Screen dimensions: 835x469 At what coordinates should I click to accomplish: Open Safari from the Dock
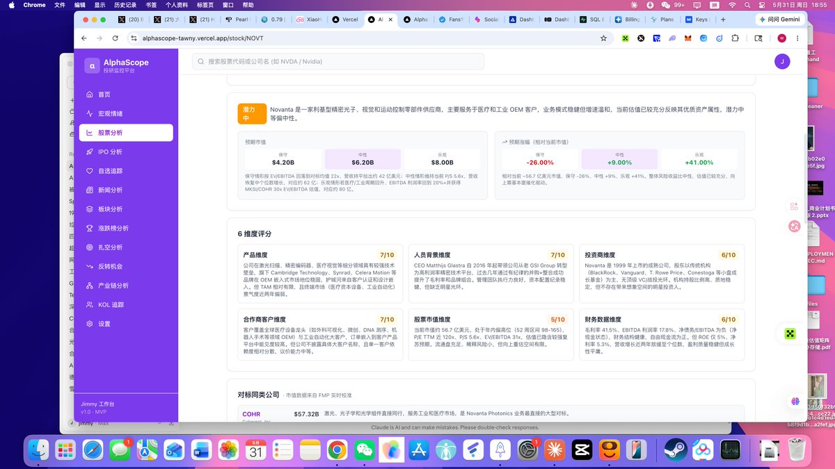click(93, 450)
